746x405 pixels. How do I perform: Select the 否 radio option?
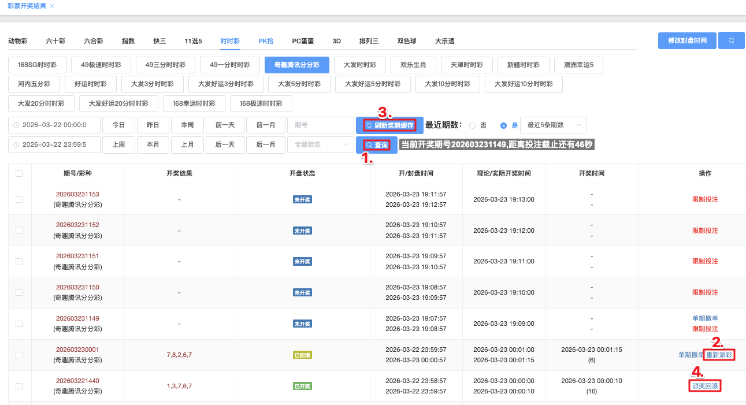pyautogui.click(x=473, y=125)
